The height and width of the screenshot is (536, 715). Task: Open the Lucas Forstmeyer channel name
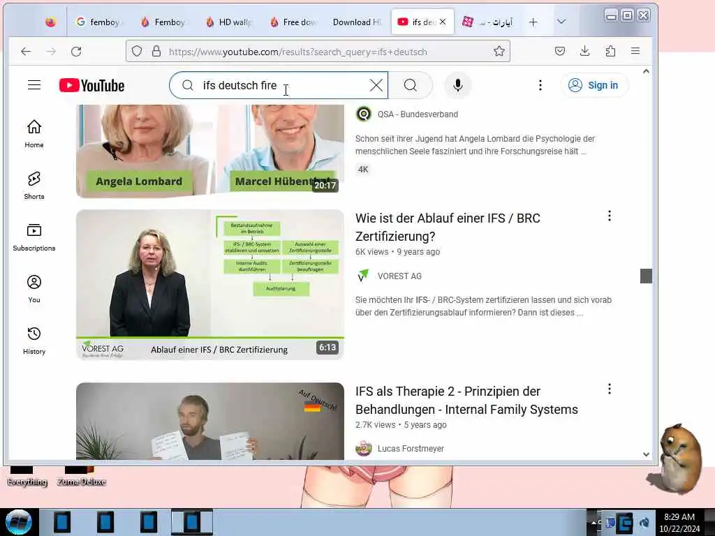tap(411, 449)
